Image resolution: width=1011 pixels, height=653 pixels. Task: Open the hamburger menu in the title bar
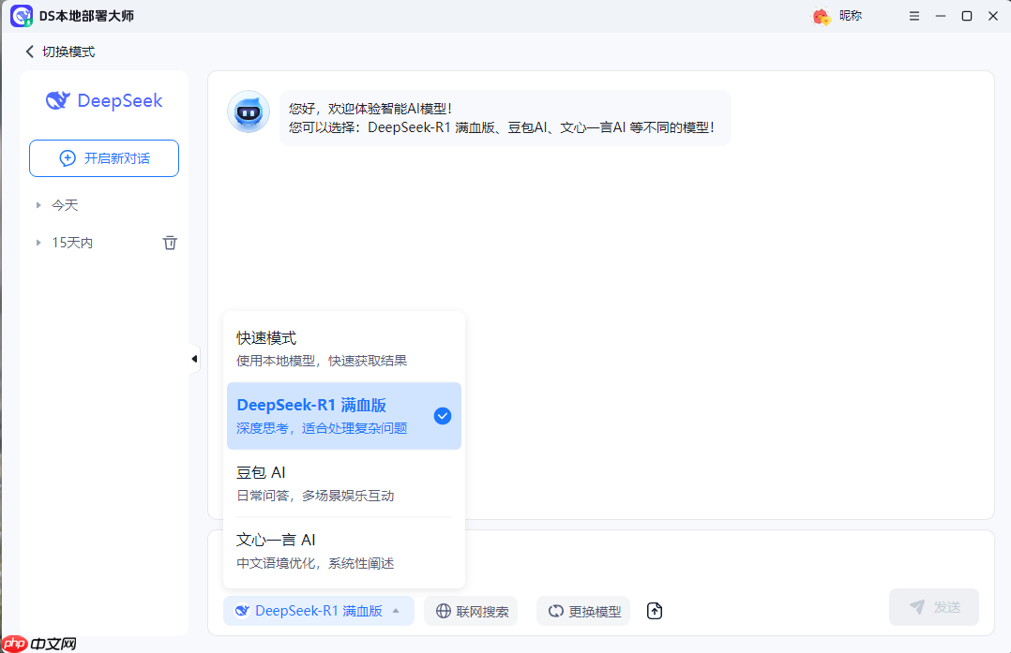914,16
